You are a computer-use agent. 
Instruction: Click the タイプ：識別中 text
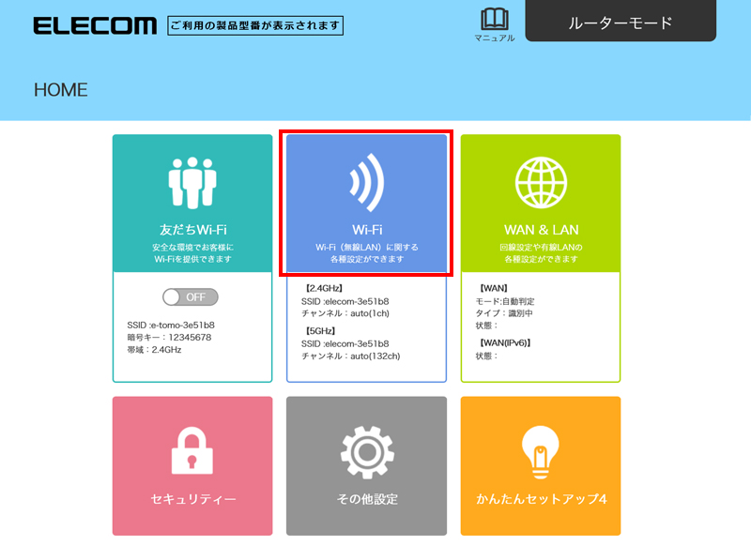click(x=504, y=313)
